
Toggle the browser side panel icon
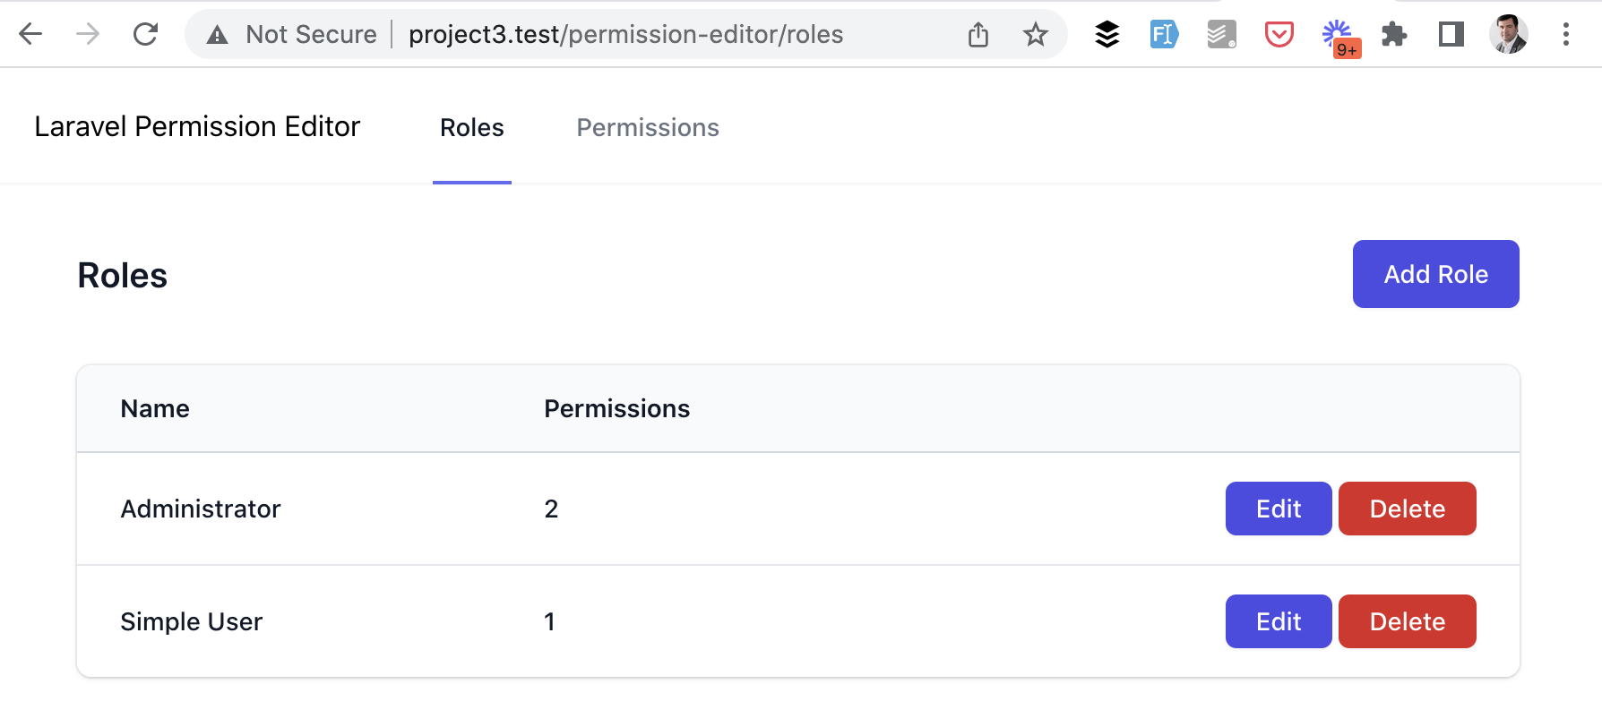pyautogui.click(x=1451, y=35)
